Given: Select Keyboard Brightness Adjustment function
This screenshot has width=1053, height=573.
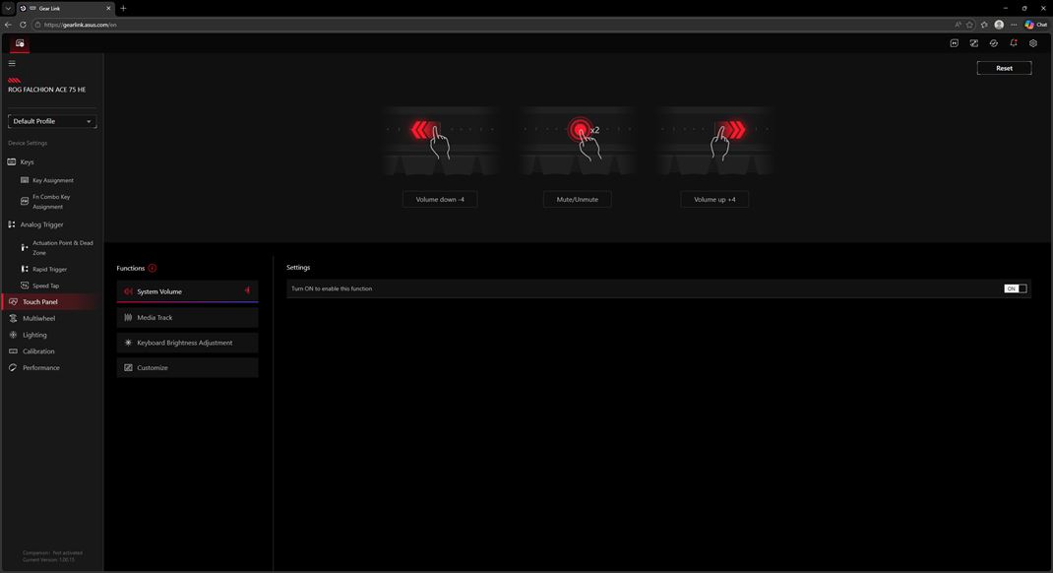Looking at the screenshot, I should click(x=187, y=343).
